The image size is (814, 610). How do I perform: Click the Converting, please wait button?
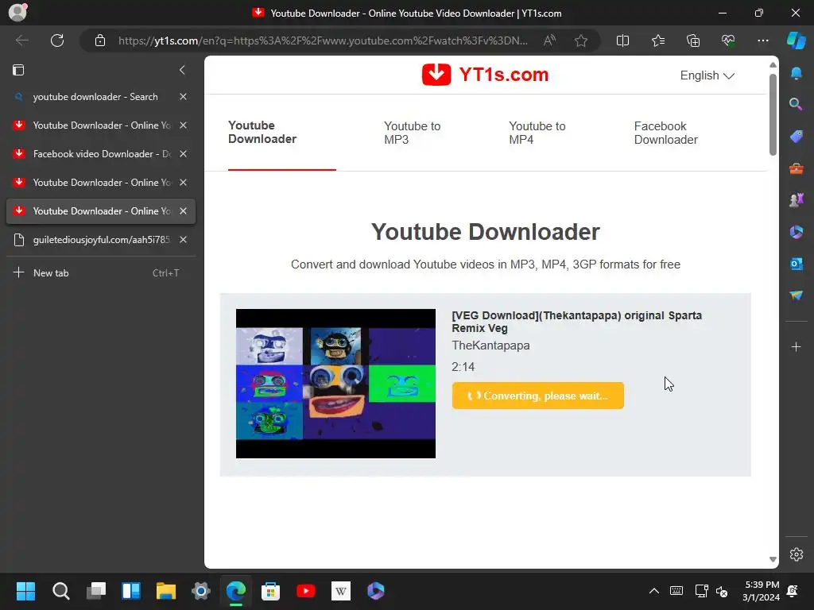(x=538, y=396)
